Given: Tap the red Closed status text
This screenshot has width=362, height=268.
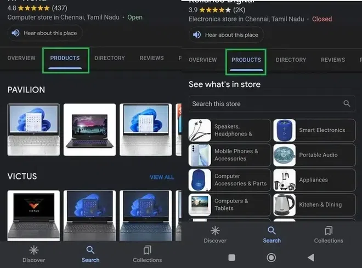Looking at the screenshot, I should (x=322, y=19).
